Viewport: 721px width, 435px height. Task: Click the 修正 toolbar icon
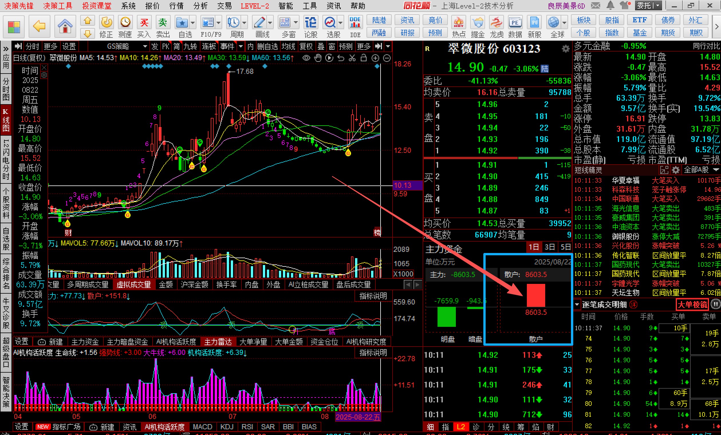click(x=106, y=27)
